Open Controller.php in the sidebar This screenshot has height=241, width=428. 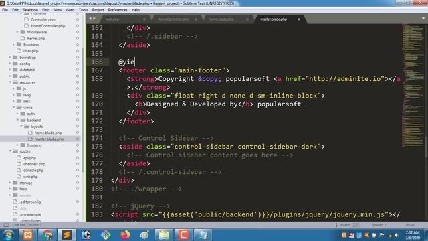pyautogui.click(x=43, y=19)
